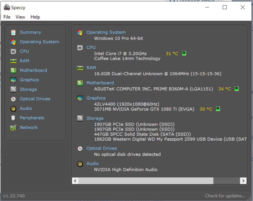The width and height of the screenshot is (253, 201).
Task: Click the horizontal scrollbar right arrow
Action: [x=243, y=181]
